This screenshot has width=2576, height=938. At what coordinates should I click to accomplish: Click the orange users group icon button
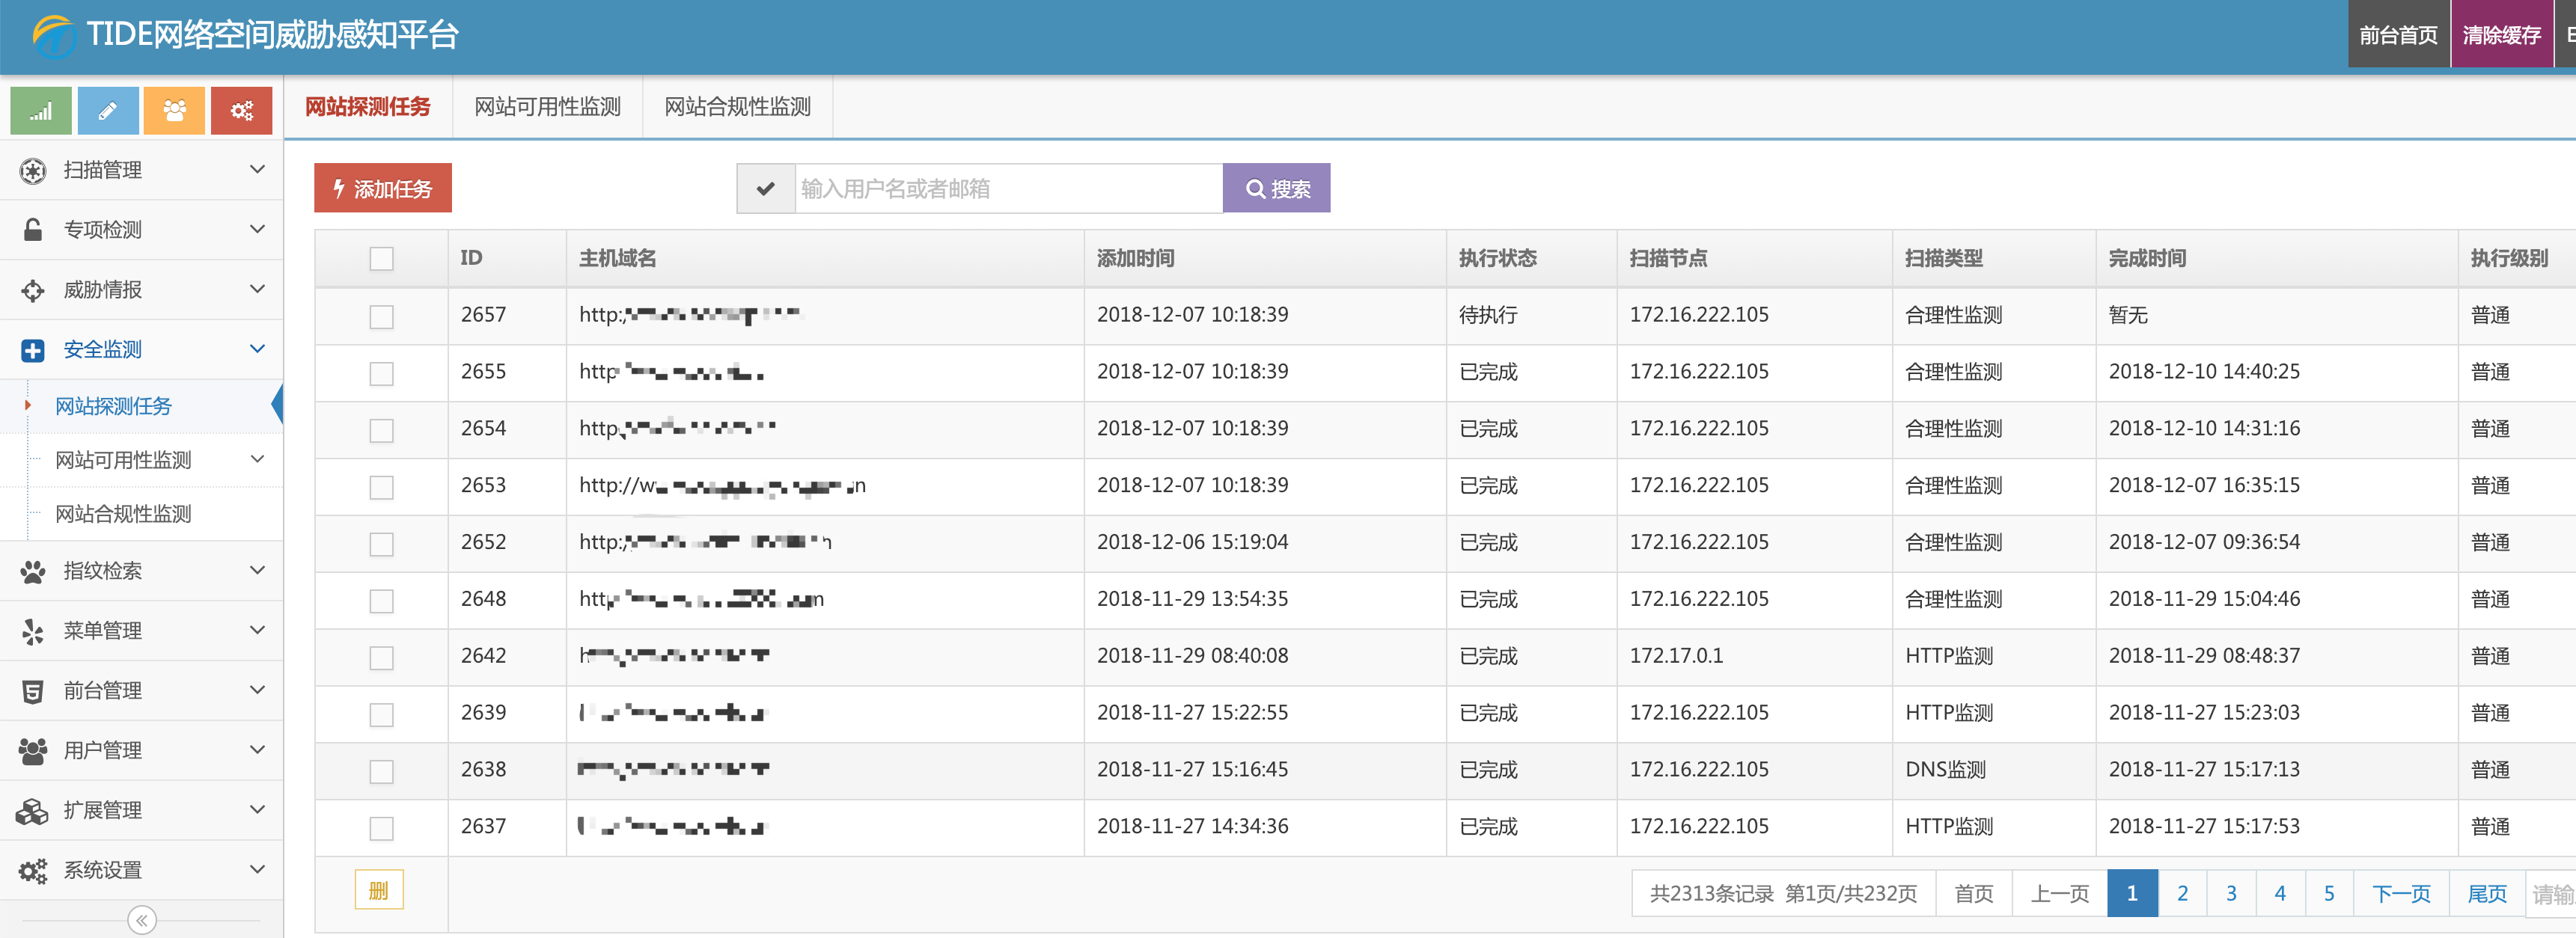click(x=174, y=111)
